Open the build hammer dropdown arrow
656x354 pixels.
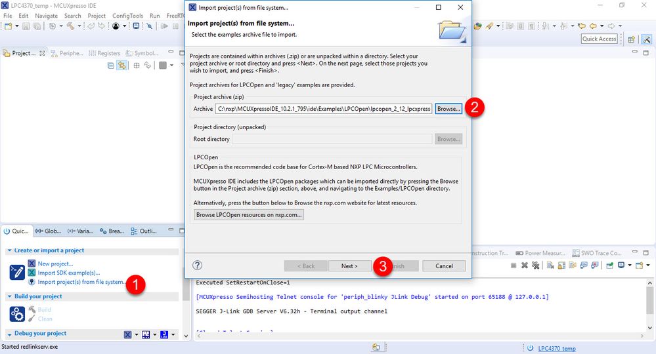click(x=79, y=26)
